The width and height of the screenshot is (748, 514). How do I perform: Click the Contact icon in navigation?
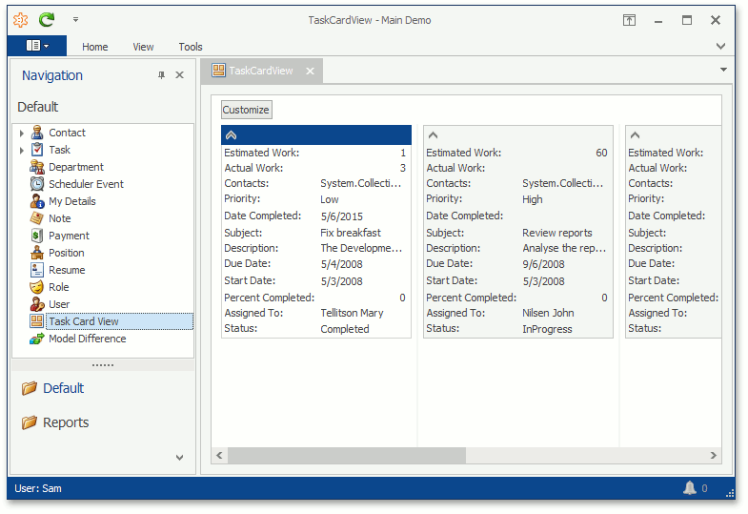[x=37, y=133]
